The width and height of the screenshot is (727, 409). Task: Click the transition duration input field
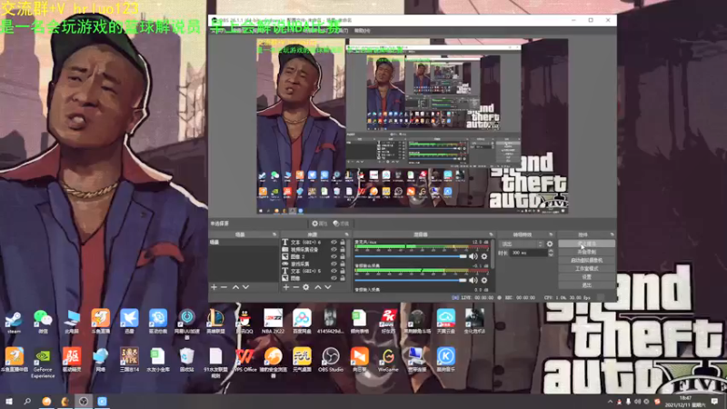(x=529, y=254)
